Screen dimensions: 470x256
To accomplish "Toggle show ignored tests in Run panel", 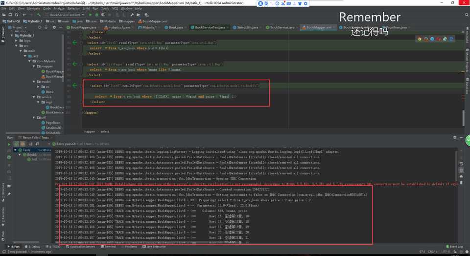I will [23, 144].
